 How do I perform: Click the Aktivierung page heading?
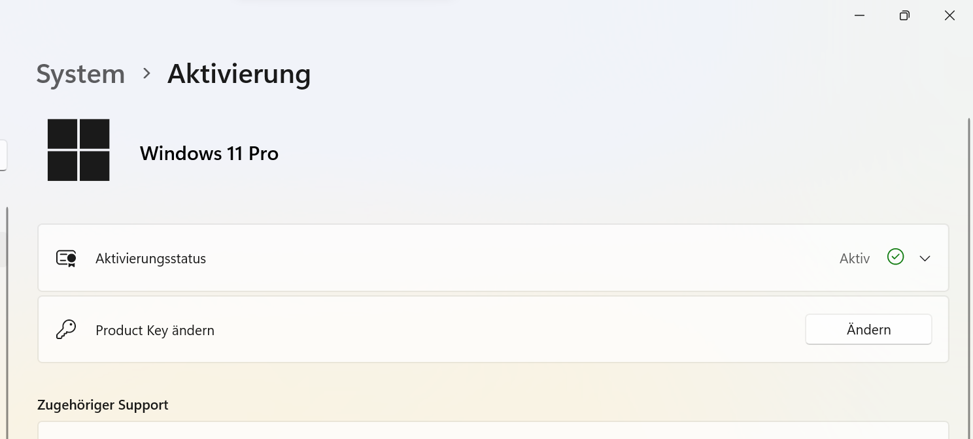coord(239,74)
